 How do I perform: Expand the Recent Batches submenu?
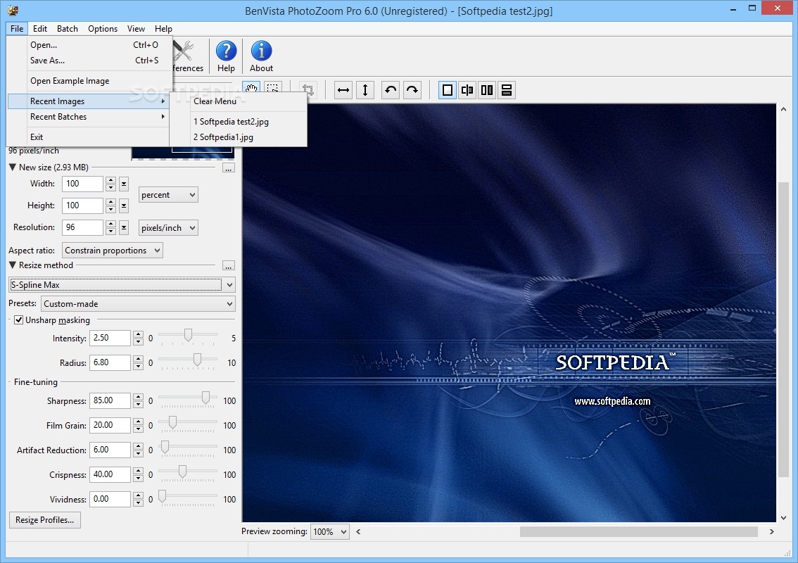[x=88, y=117]
